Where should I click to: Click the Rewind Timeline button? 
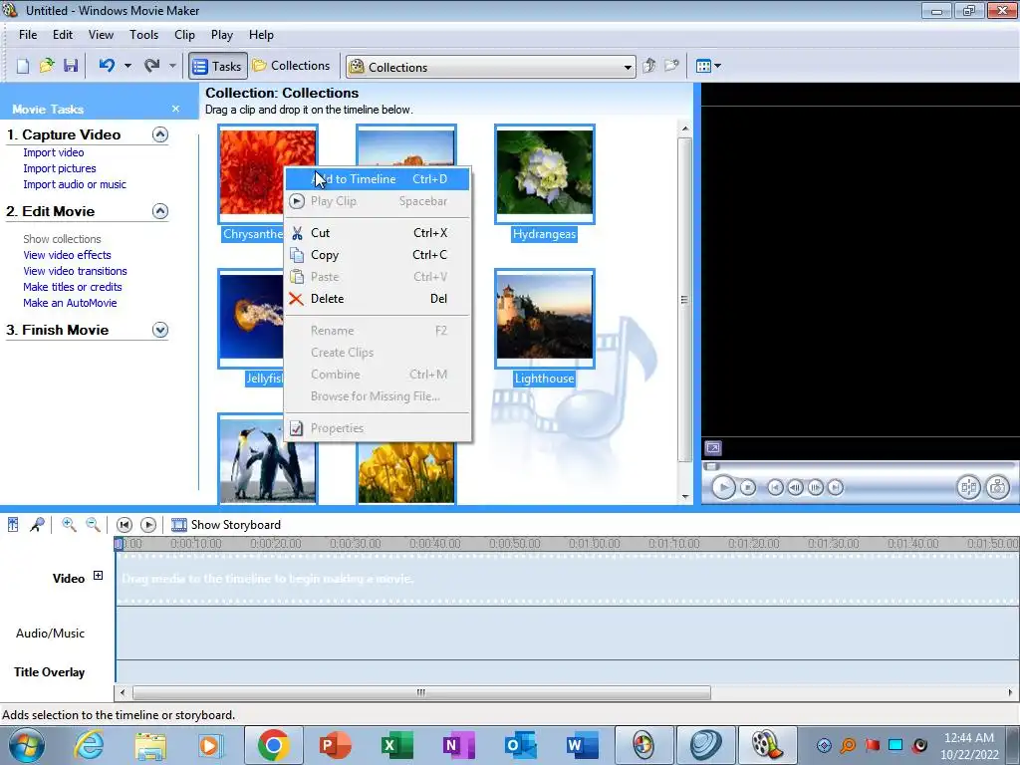pos(125,524)
